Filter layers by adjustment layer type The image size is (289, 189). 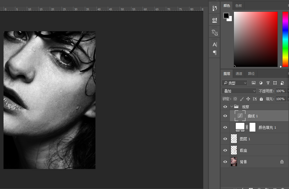tap(261, 83)
